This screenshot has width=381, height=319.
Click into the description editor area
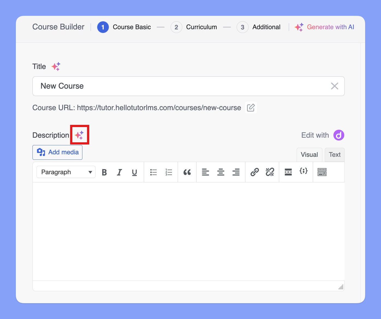coord(188,231)
